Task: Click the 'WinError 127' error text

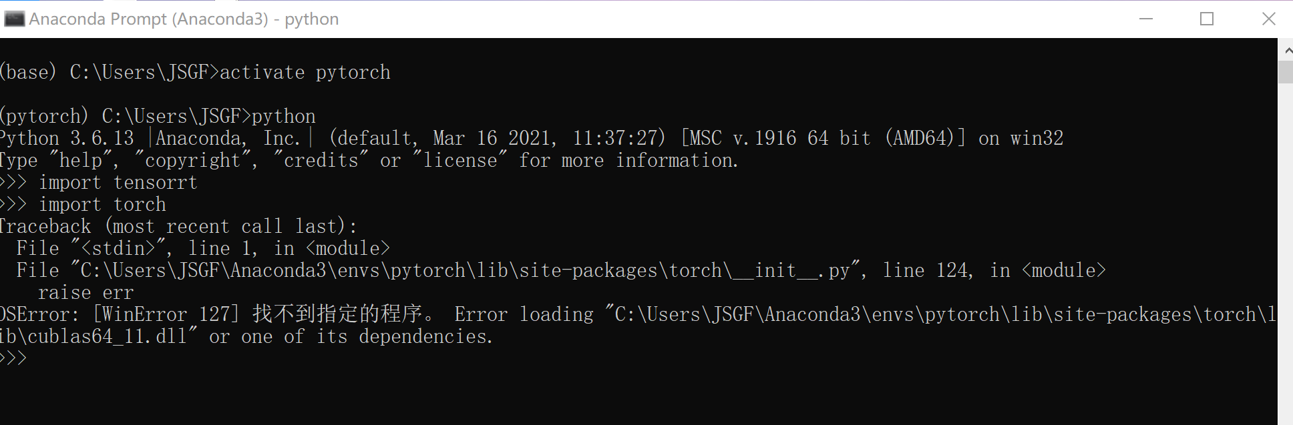Action: 166,314
